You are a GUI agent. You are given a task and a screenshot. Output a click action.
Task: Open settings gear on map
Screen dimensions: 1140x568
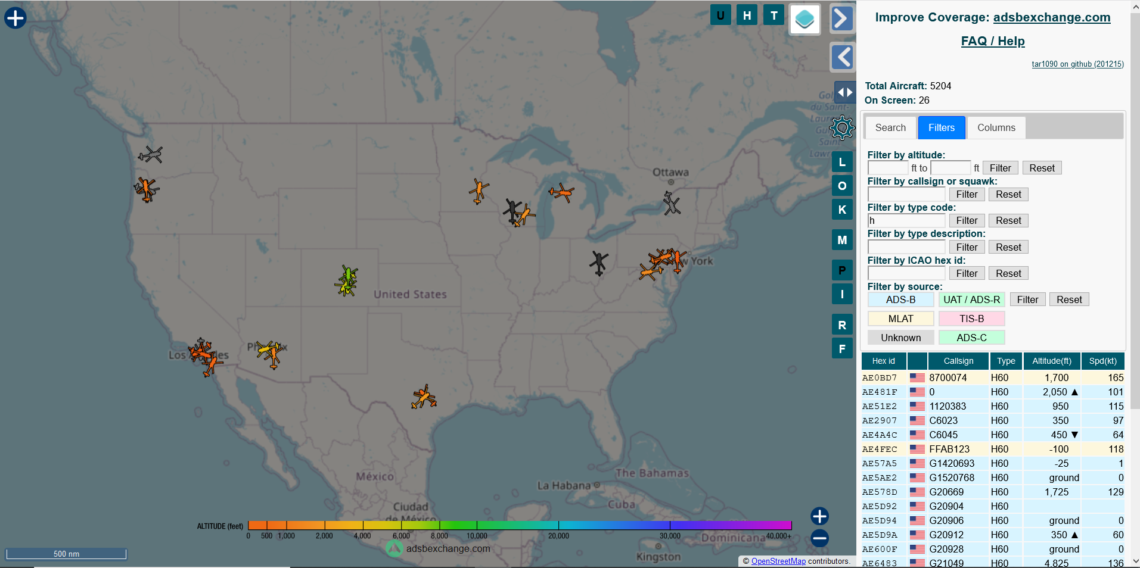tap(842, 127)
